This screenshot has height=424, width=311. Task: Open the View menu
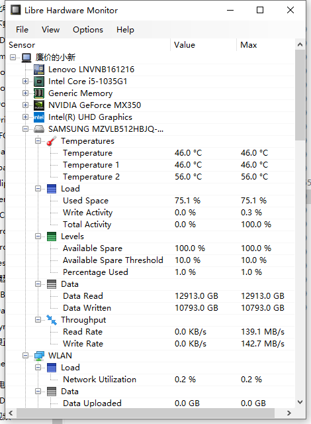[50, 29]
